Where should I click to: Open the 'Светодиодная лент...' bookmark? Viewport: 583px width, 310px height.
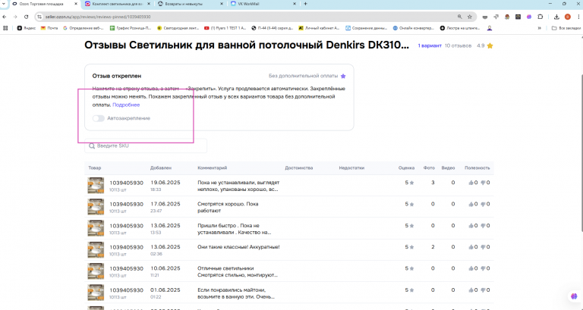[x=178, y=28]
